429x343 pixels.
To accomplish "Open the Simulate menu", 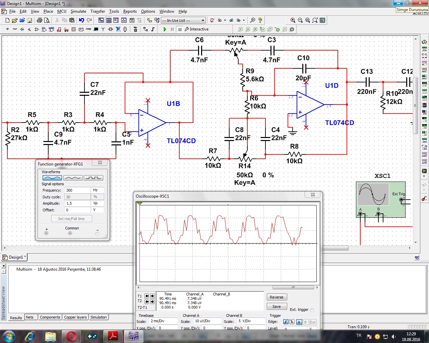I will click(x=78, y=11).
